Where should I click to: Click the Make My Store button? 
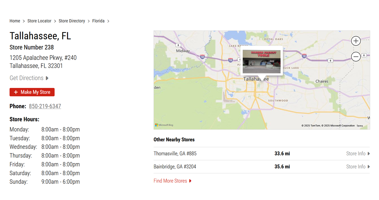click(x=32, y=92)
